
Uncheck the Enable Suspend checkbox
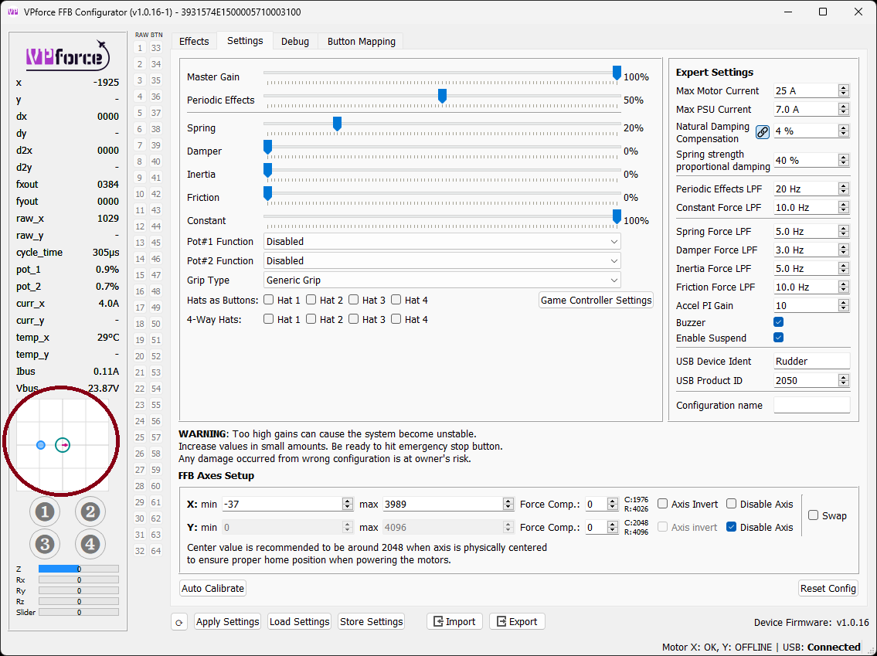[779, 337]
